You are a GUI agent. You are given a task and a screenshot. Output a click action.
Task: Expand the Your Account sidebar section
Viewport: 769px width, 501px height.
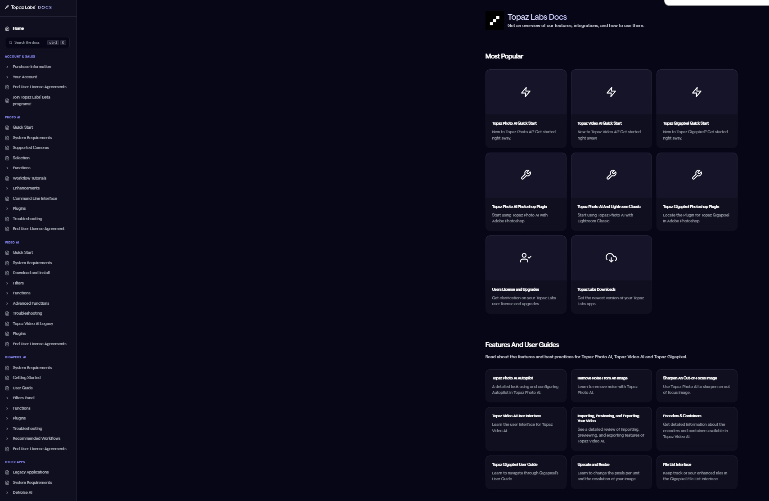click(25, 77)
